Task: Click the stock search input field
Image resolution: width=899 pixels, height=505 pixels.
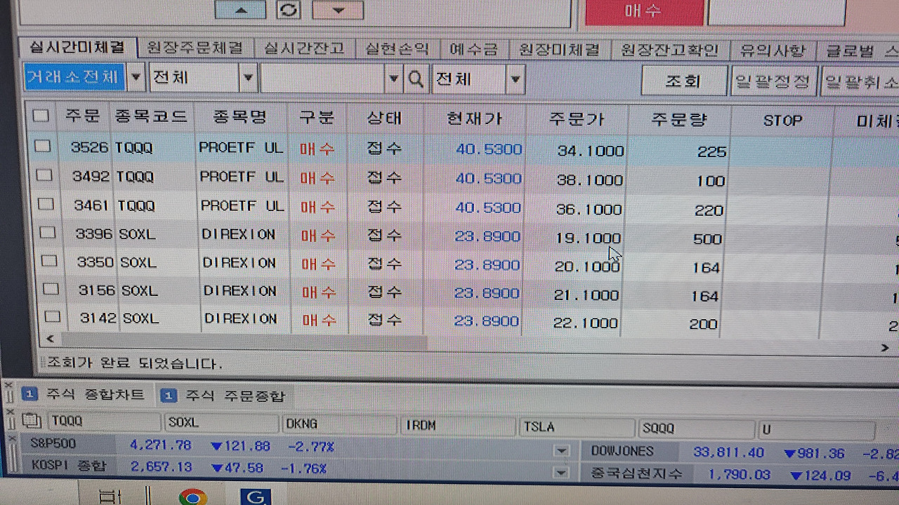Action: pos(322,79)
